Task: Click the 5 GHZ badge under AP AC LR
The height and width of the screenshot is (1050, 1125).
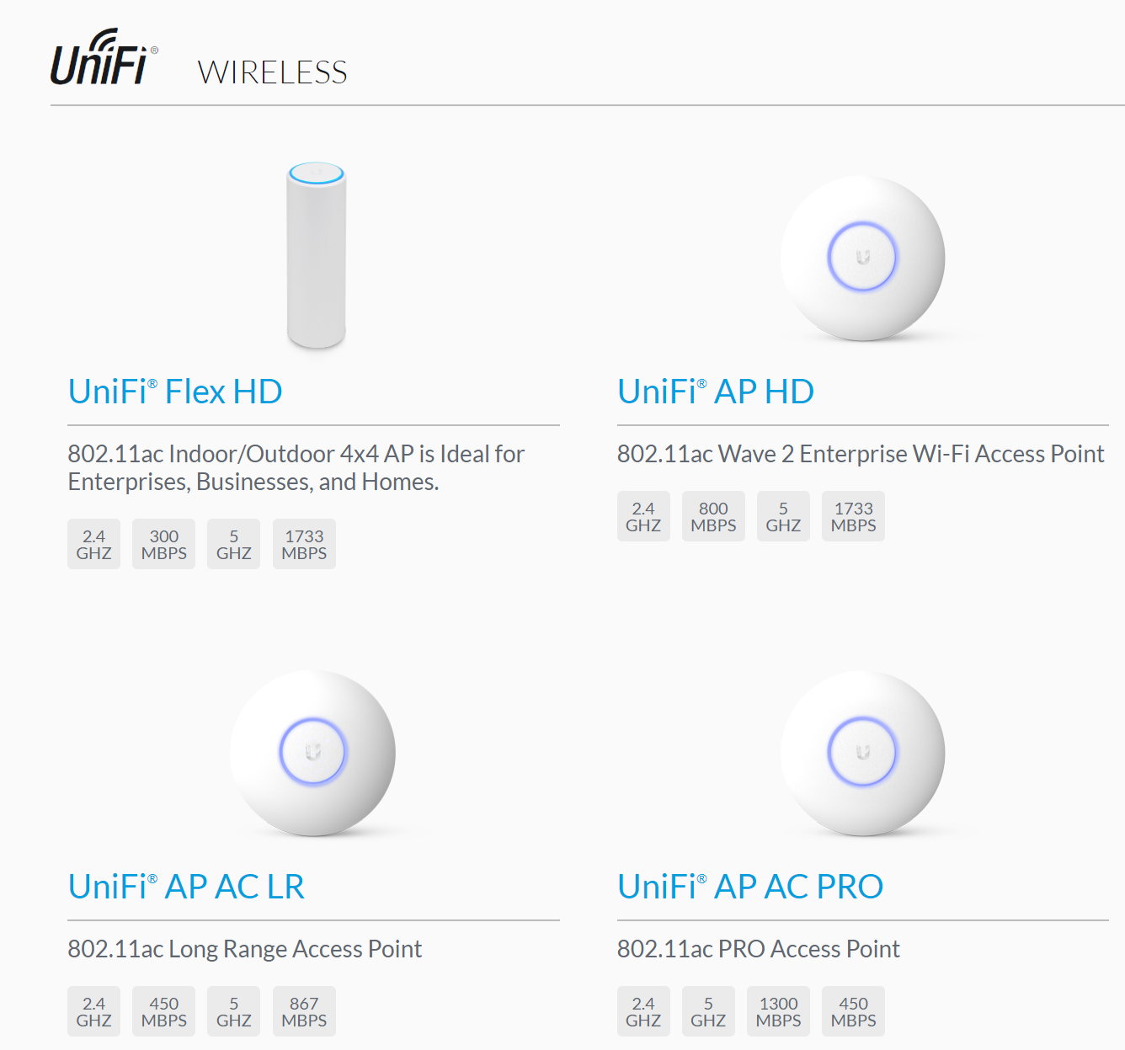Action: tap(234, 1011)
